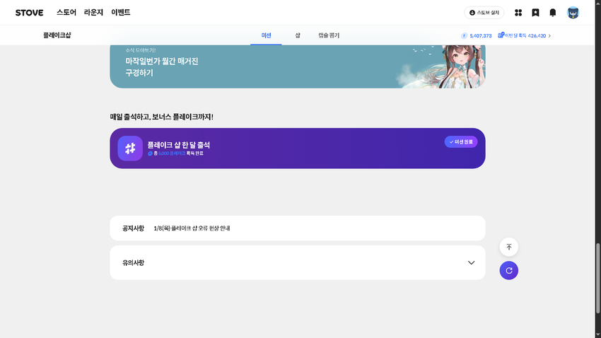This screenshot has height=338, width=601.
Task: Open the 스토어 menu
Action: [66, 13]
